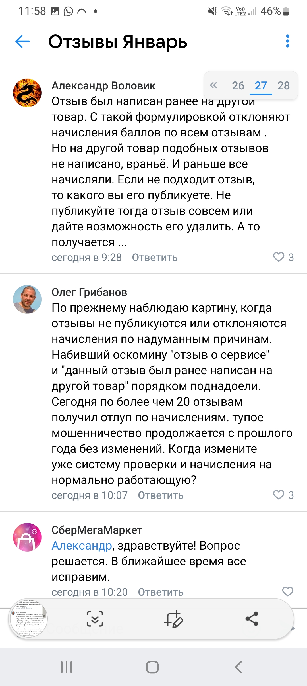The image size is (307, 686).
Task: Switch to page 26
Action: (x=238, y=85)
